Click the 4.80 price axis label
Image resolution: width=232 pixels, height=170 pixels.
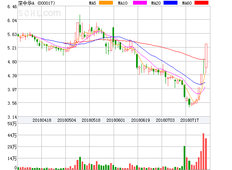click(12, 62)
